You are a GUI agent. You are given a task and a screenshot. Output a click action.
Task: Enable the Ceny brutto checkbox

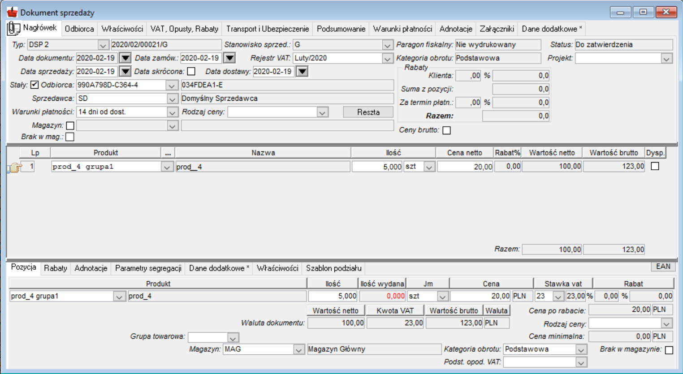pos(446,130)
